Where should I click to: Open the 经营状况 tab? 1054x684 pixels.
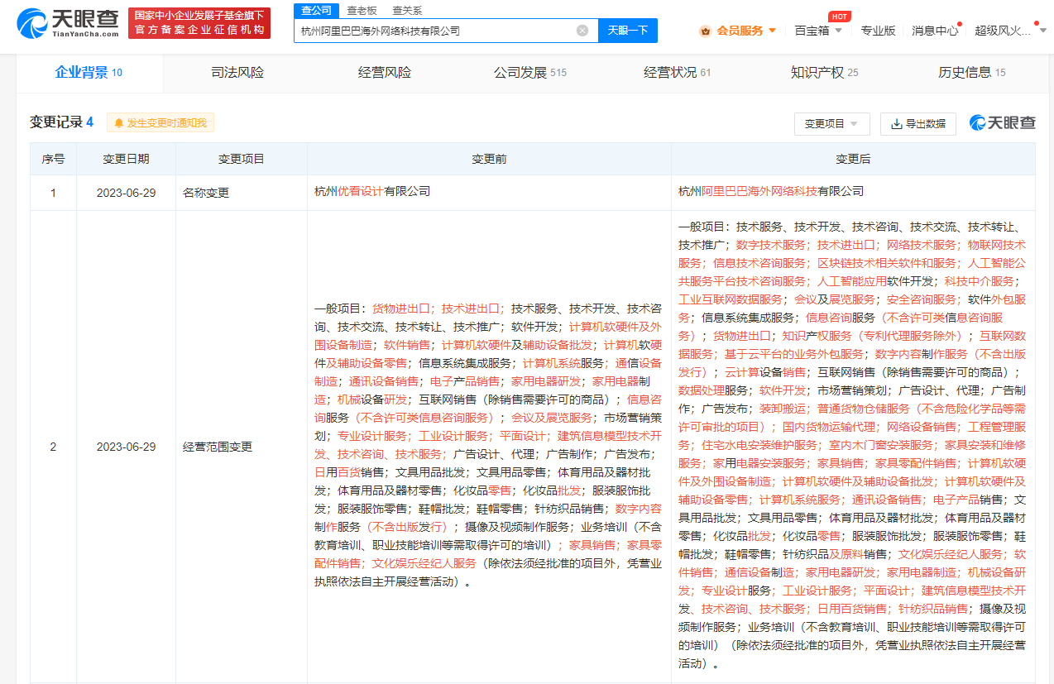click(678, 73)
